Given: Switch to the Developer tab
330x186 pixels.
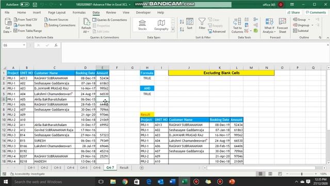Looking at the screenshot, I should click(143, 12).
